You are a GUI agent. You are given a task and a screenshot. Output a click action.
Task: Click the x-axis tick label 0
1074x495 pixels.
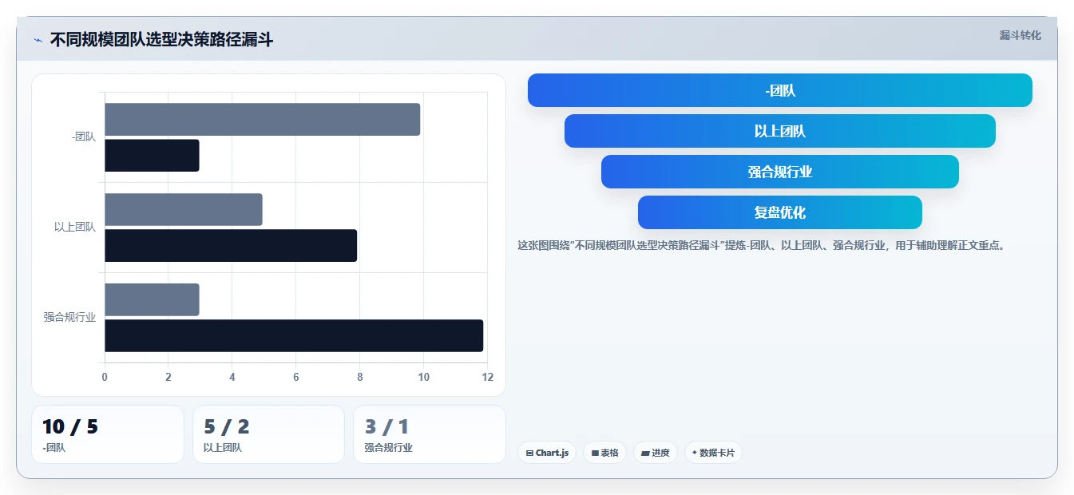coord(105,377)
